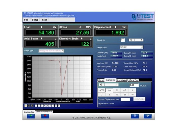Open the Graph Type dropdown
Image resolution: width=177 pixels, height=131 pixels.
[63, 51]
